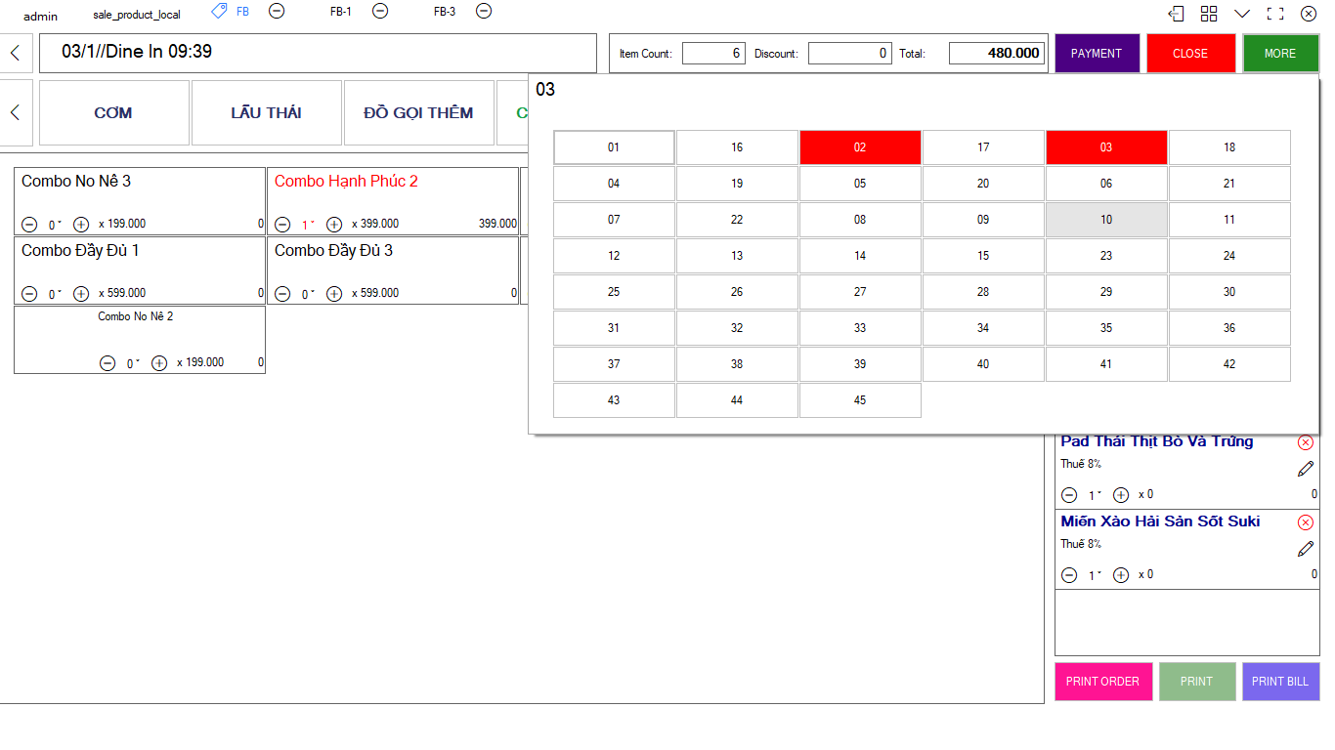This screenshot has height=750, width=1335.
Task: Pick table 45 from the grid
Action: point(860,400)
